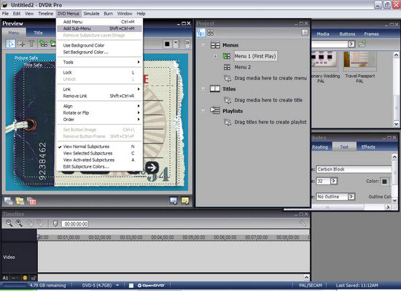Viewport: 401px width, 291px height.
Task: Choose Edit Subpicture Colors... menu entry
Action: point(99,166)
